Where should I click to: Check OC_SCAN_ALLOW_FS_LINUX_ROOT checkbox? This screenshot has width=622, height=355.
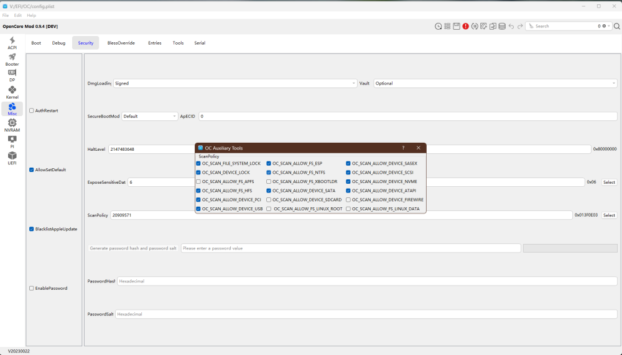pyautogui.click(x=269, y=209)
